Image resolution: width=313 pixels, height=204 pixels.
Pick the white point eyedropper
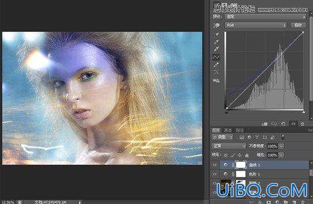tap(216, 49)
